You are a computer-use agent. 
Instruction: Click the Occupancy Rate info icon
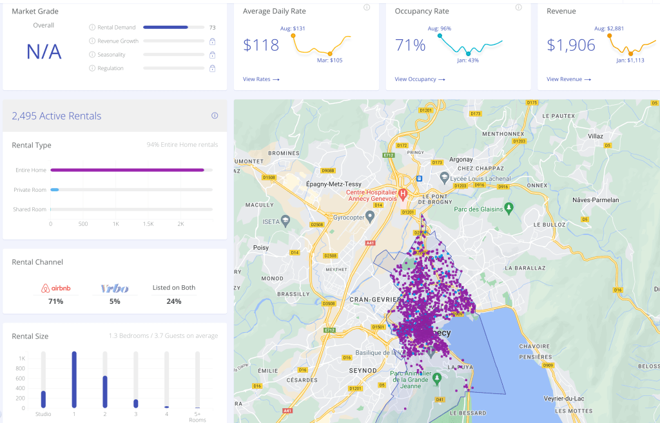(519, 8)
